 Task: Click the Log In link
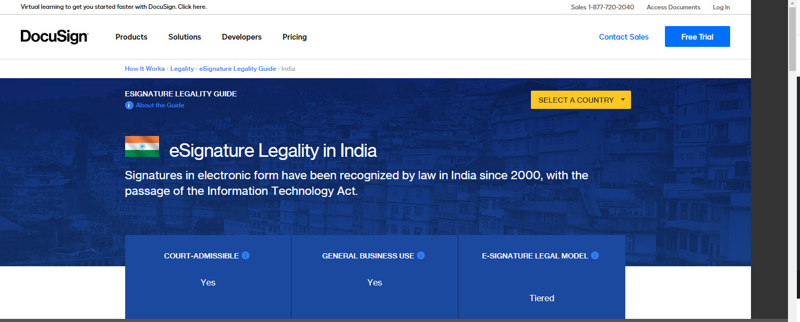721,7
